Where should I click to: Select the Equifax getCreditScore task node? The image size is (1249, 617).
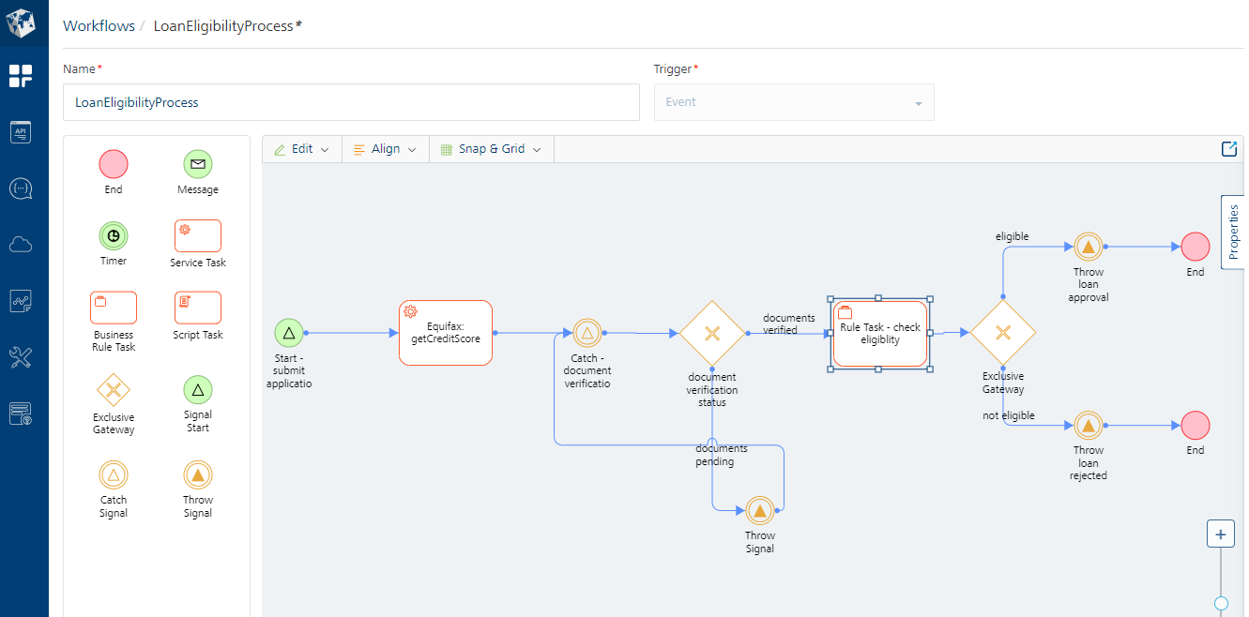446,333
